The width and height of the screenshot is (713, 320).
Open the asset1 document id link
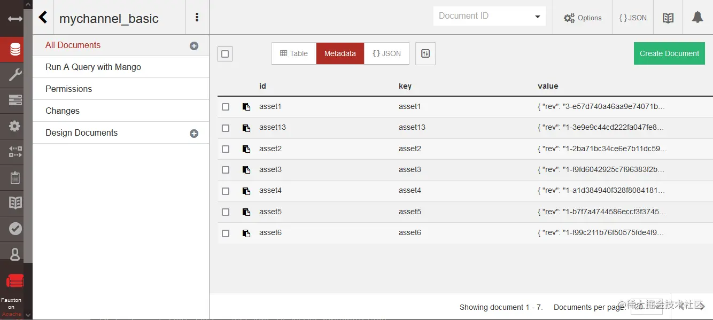click(x=270, y=107)
